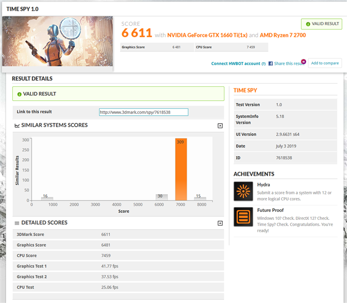Click the Future Proof achievement icon
Viewport: 347px width, 303px height.
[243, 217]
